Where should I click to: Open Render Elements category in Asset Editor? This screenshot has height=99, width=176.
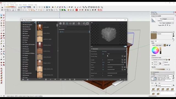coord(70,23)
